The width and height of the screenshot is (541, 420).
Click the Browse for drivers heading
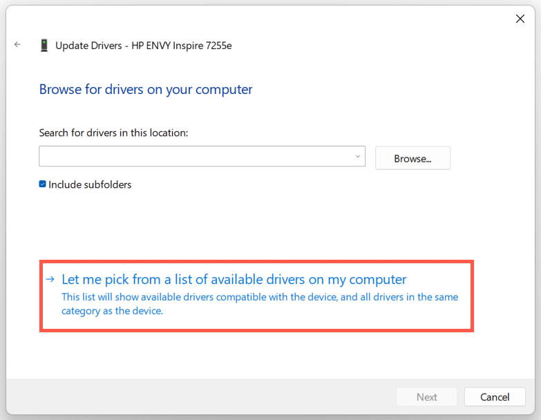tap(146, 89)
